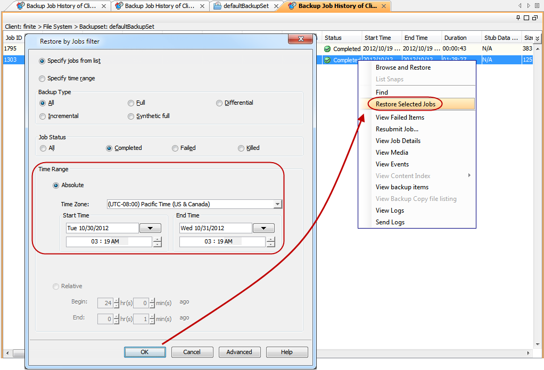Open the Start Time date picker
This screenshot has width=544, height=370.
pyautogui.click(x=150, y=228)
